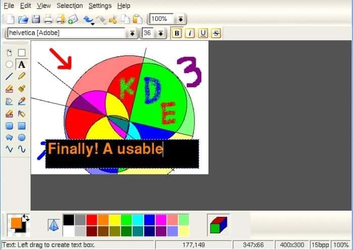This screenshot has height=250, width=353.
Task: Expand the font size 36 dropdown arrow
Action: [x=160, y=33]
